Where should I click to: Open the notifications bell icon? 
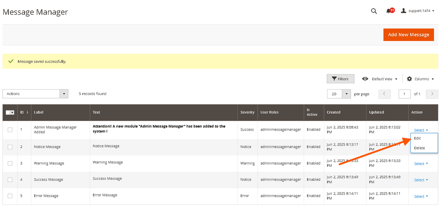point(388,11)
